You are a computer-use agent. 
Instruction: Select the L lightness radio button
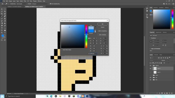(x=99, y=38)
